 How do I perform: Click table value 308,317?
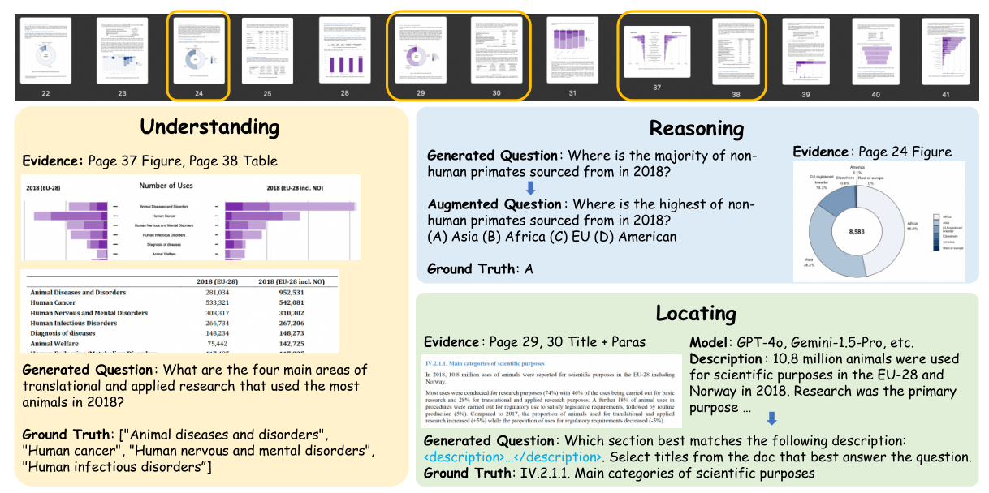click(x=216, y=313)
